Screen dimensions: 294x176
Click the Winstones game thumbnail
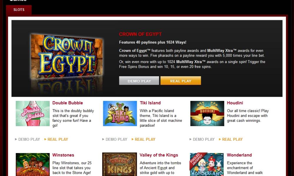pos(33,164)
